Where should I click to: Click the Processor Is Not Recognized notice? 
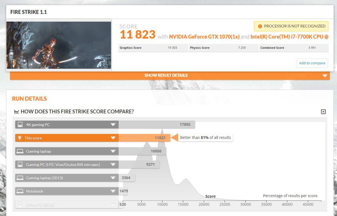291,26
